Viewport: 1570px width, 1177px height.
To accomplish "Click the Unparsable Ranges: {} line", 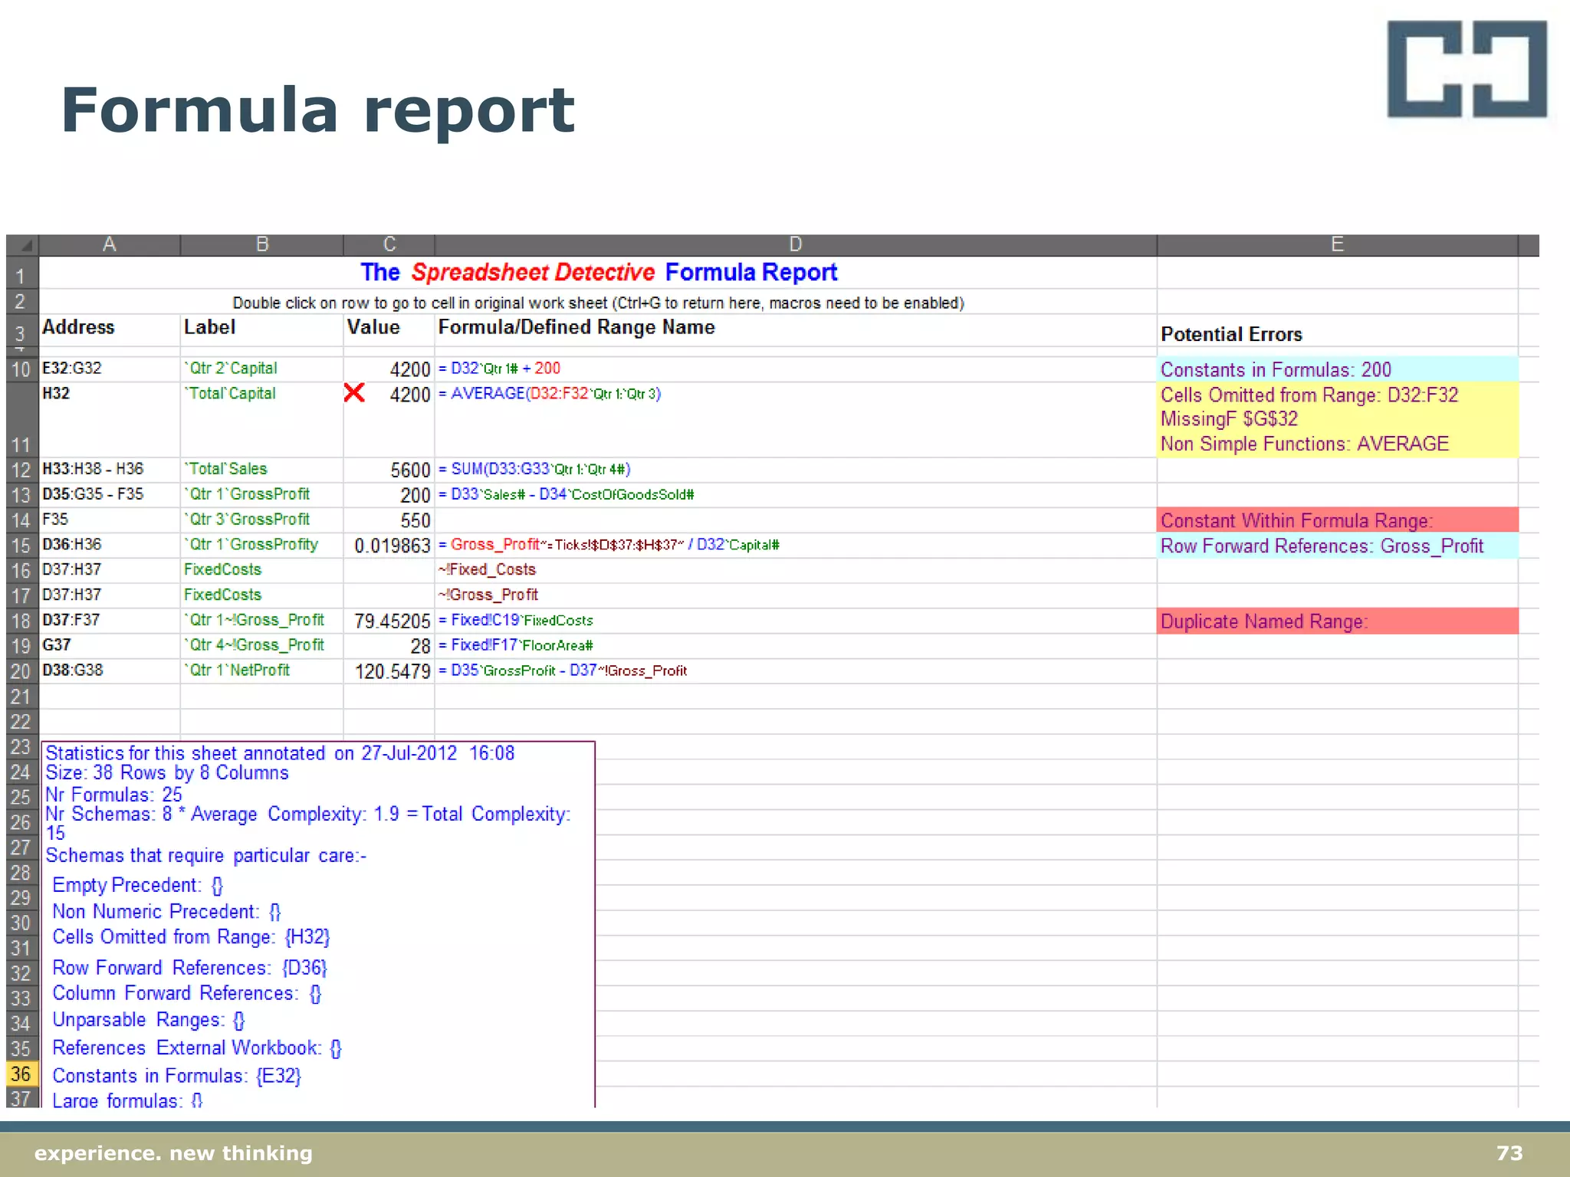I will pyautogui.click(x=149, y=1021).
